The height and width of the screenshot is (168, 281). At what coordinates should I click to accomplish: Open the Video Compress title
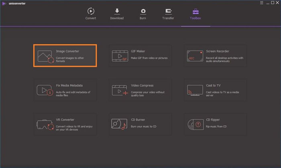(x=142, y=85)
